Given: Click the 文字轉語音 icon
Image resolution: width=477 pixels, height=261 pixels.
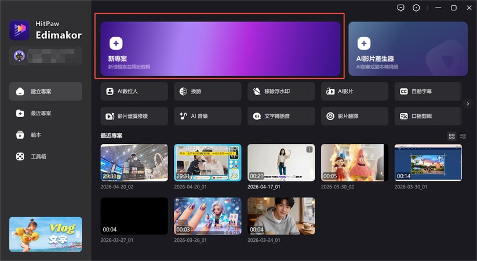Looking at the screenshot, I should pos(257,116).
